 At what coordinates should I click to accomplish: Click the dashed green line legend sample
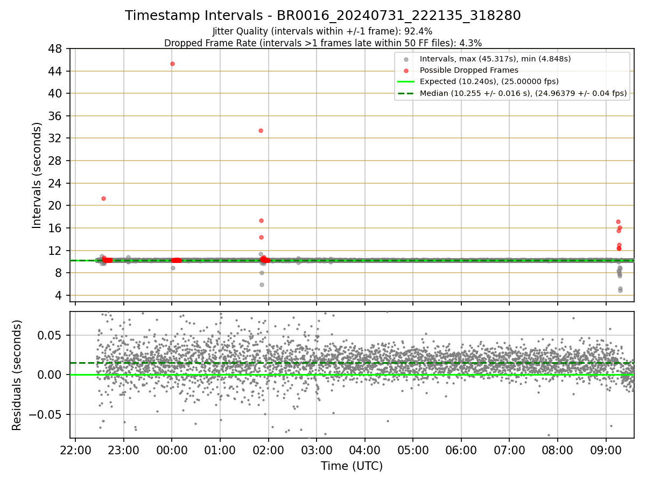406,93
